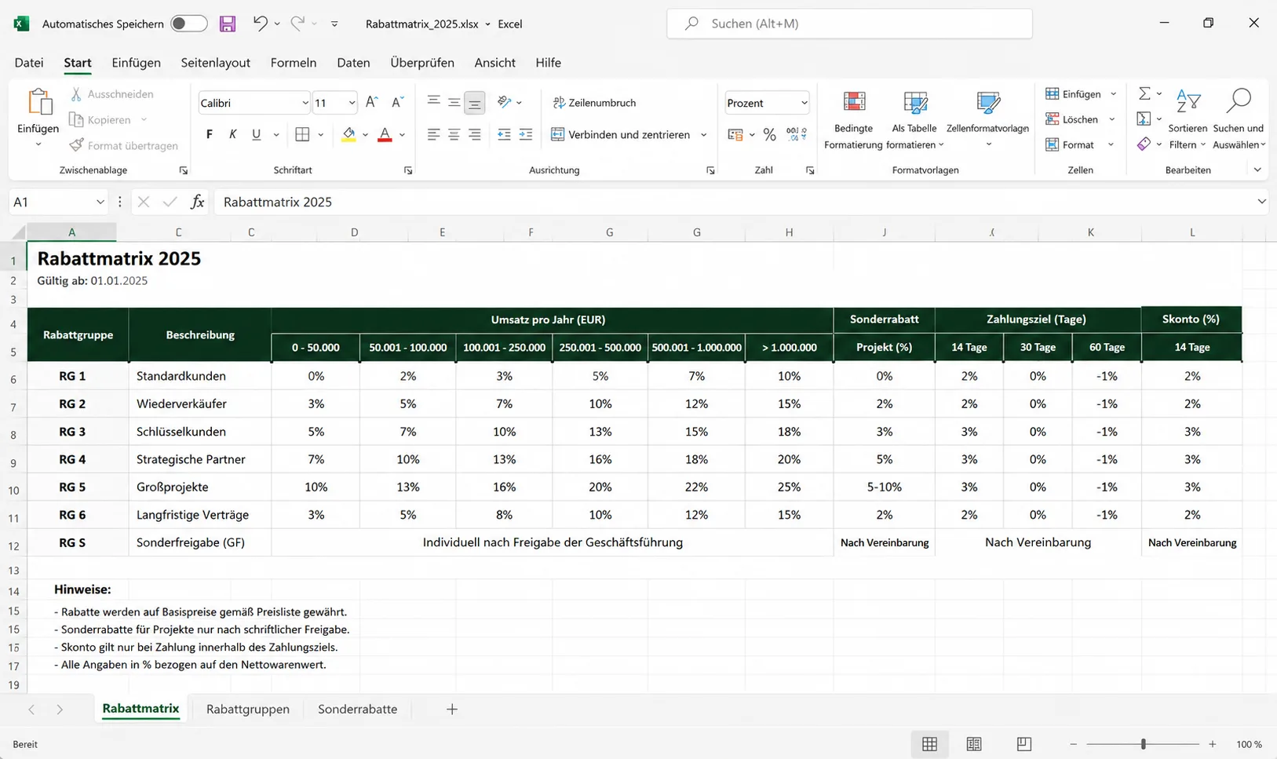Screen dimensions: 1277x759
Task: Click the percent style icon
Action: pyautogui.click(x=770, y=135)
